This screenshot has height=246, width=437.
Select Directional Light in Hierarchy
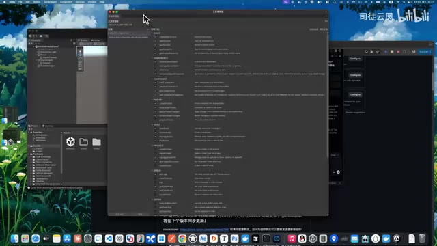tap(48, 52)
